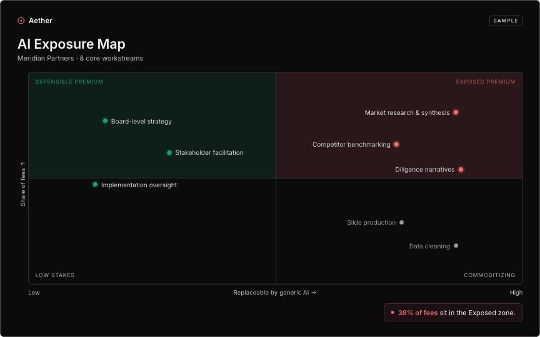The width and height of the screenshot is (540, 337).
Task: Click the "Stakeholder facilitation" label
Action: (209, 153)
